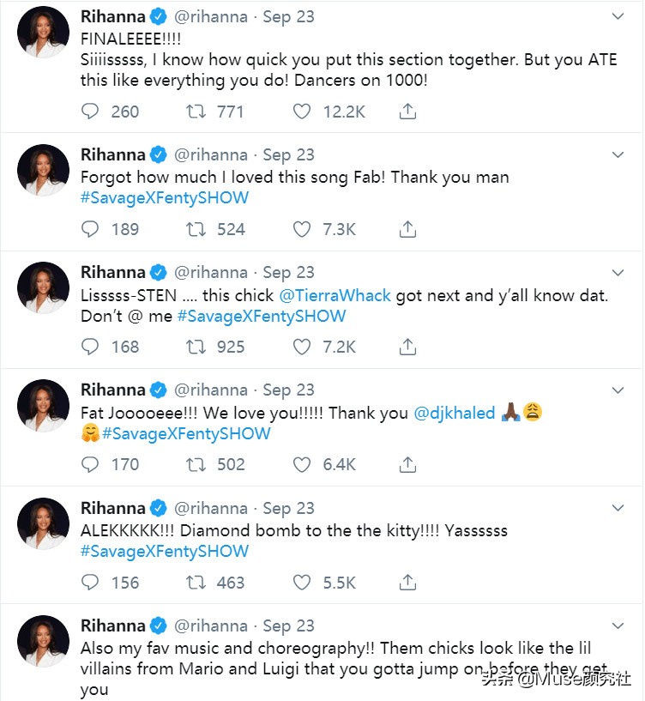Open the @TierraWhack mention link
The height and width of the screenshot is (701, 645).
pos(335,295)
